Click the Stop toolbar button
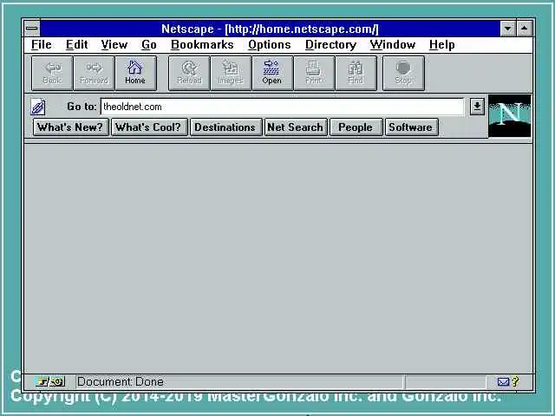The image size is (555, 416). (403, 73)
